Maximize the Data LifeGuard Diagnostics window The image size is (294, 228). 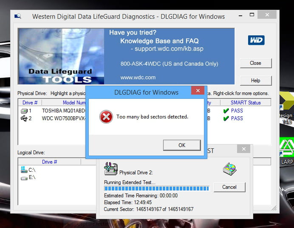click(252, 14)
